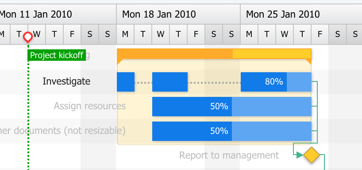
Task: Click the Investigate task label
Action: (66, 81)
